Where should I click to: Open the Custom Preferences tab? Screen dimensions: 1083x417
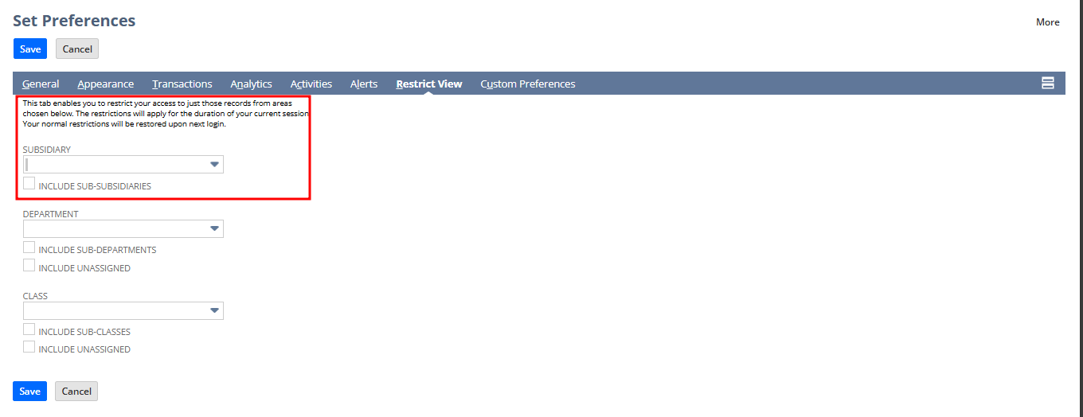pos(527,84)
